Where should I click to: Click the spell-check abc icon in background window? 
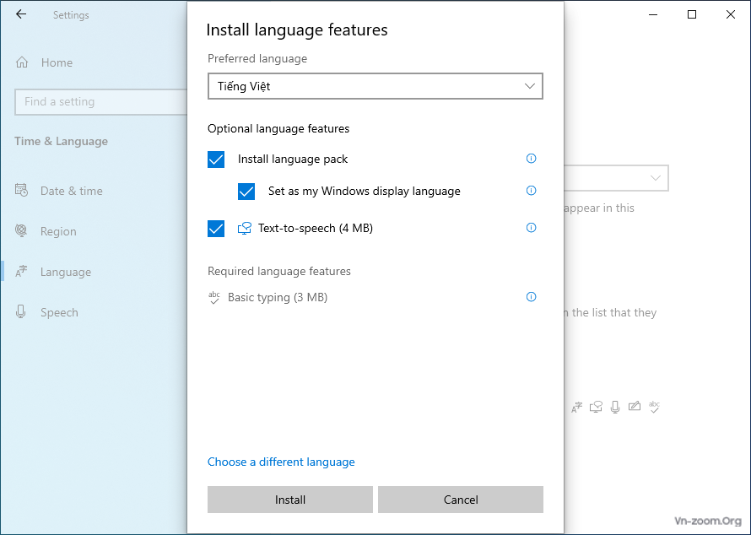(654, 407)
